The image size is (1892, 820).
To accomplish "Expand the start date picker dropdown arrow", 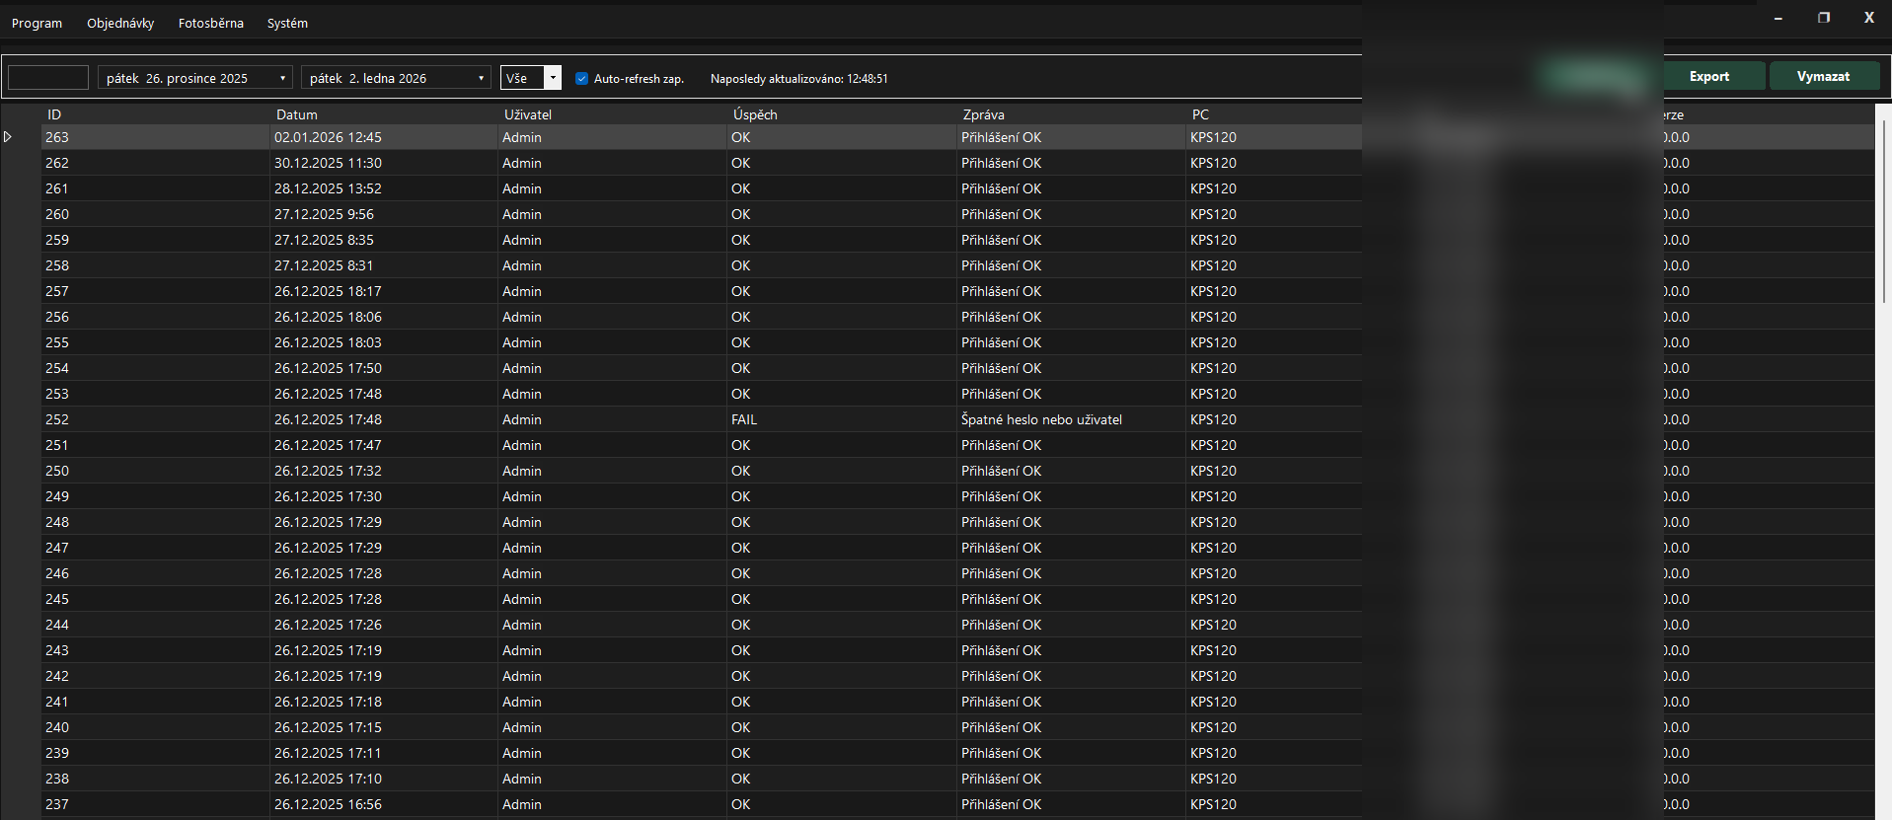I will tap(283, 78).
